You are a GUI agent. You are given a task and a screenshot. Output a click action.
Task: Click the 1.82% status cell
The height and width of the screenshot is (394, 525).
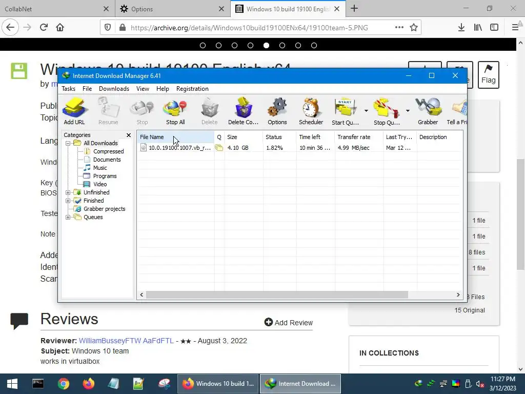coord(274,148)
